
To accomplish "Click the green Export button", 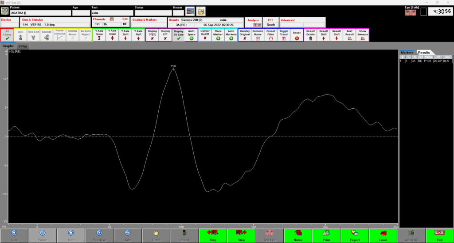I will click(x=354, y=235).
